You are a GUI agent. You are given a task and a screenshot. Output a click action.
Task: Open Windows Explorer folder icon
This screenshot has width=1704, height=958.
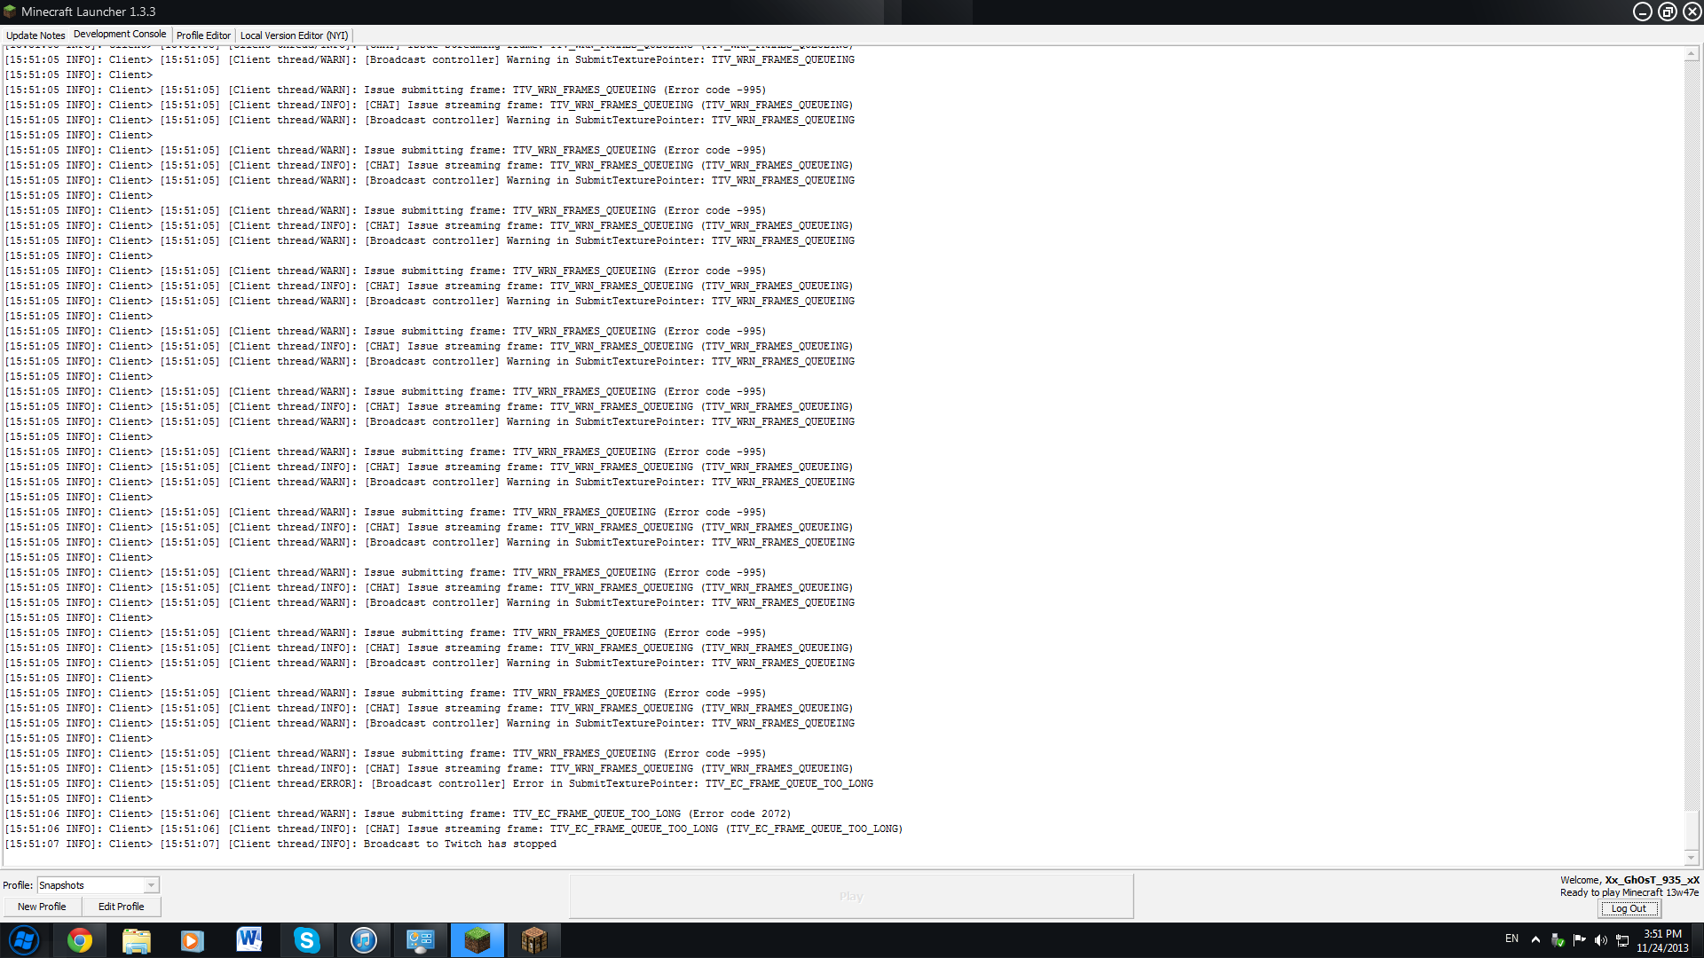(136, 940)
